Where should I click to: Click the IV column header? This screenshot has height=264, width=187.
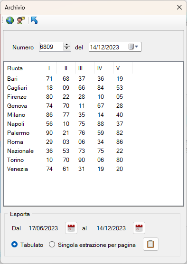[103, 68]
